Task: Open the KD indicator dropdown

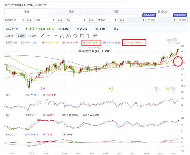Action: [x=77, y=20]
